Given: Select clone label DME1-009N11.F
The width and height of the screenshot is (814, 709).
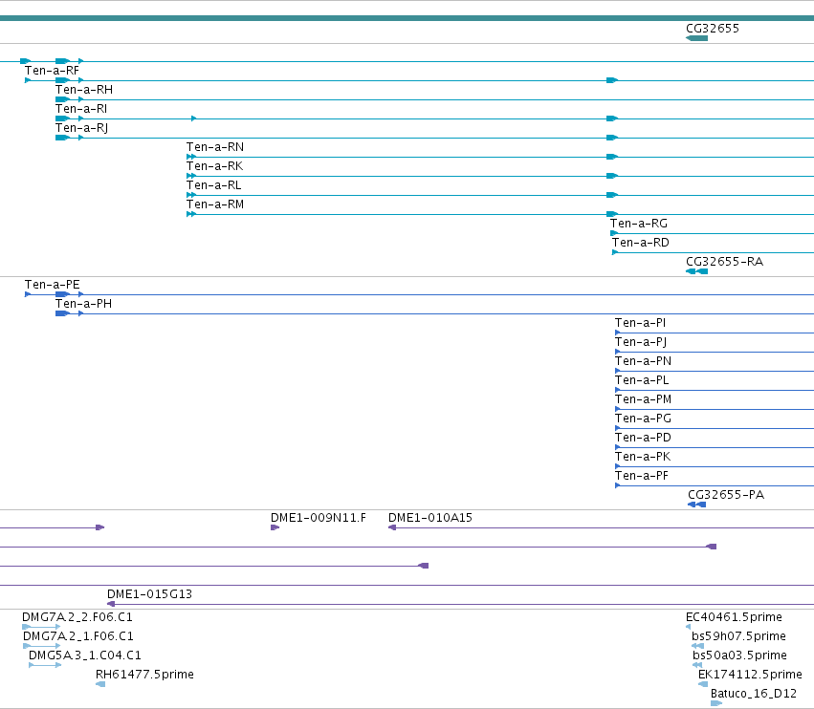Looking at the screenshot, I should (x=319, y=518).
